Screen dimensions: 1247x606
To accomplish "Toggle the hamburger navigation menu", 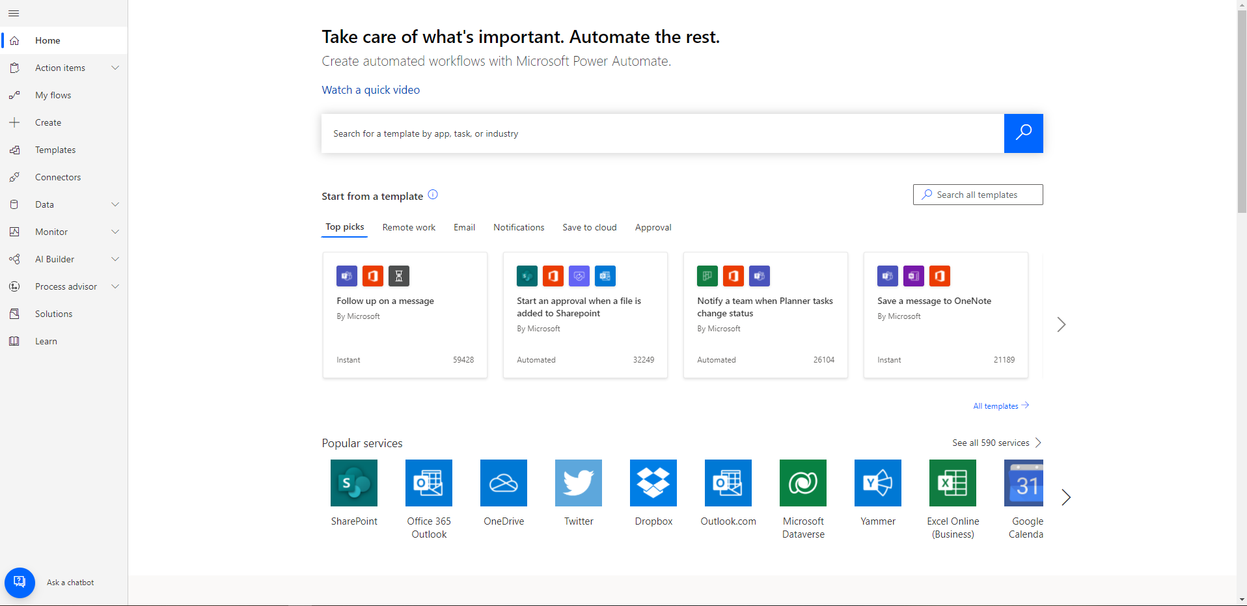I will [14, 13].
